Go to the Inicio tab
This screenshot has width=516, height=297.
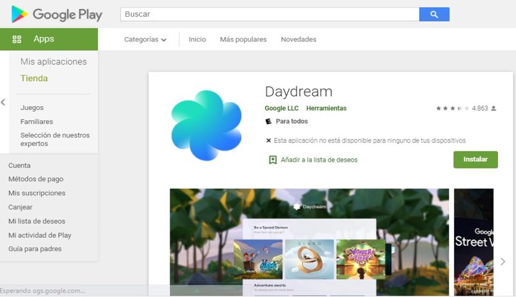pos(197,40)
